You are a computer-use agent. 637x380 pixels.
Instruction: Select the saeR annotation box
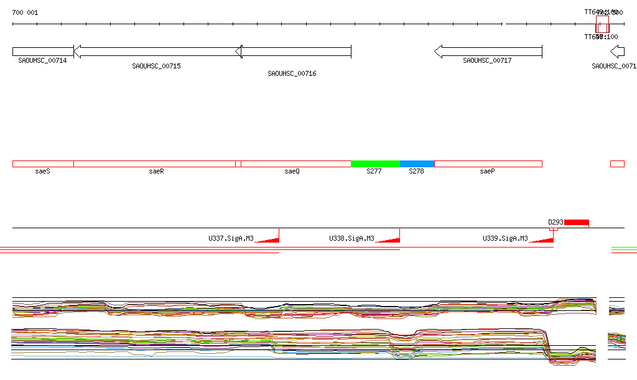pos(154,164)
